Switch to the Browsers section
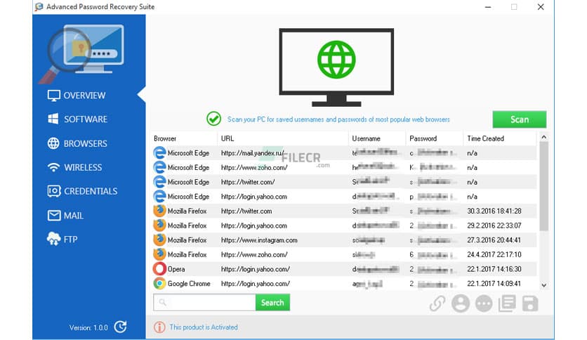The width and height of the screenshot is (587, 340). (x=77, y=143)
